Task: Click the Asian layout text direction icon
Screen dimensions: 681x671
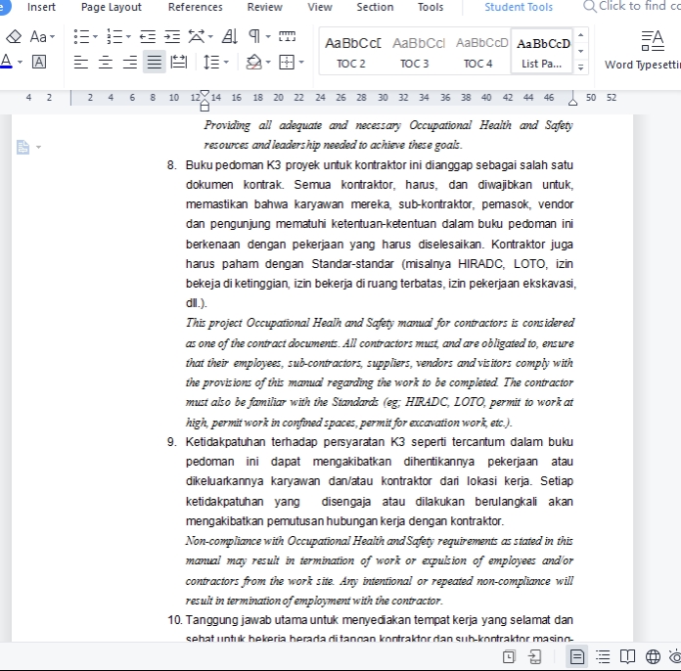Action: point(198,37)
